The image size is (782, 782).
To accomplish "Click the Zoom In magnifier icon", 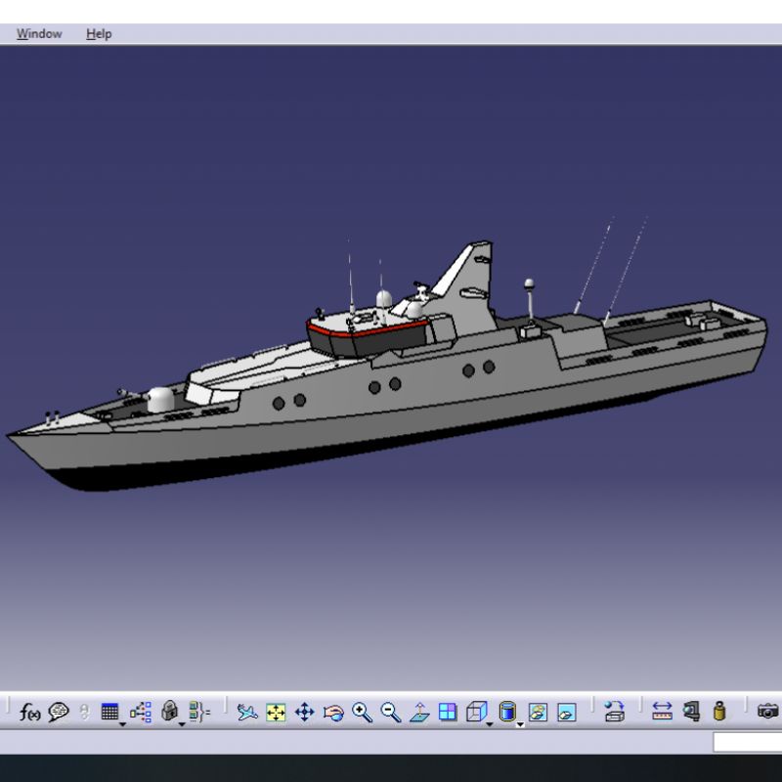I will tap(362, 712).
